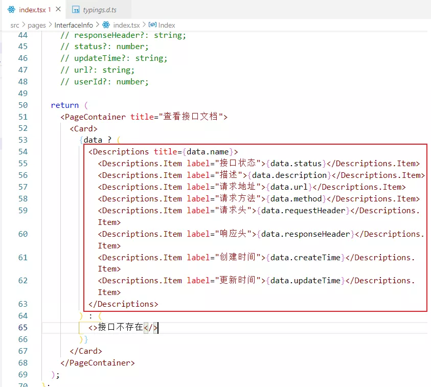Click data.status on line 55

click(296, 164)
